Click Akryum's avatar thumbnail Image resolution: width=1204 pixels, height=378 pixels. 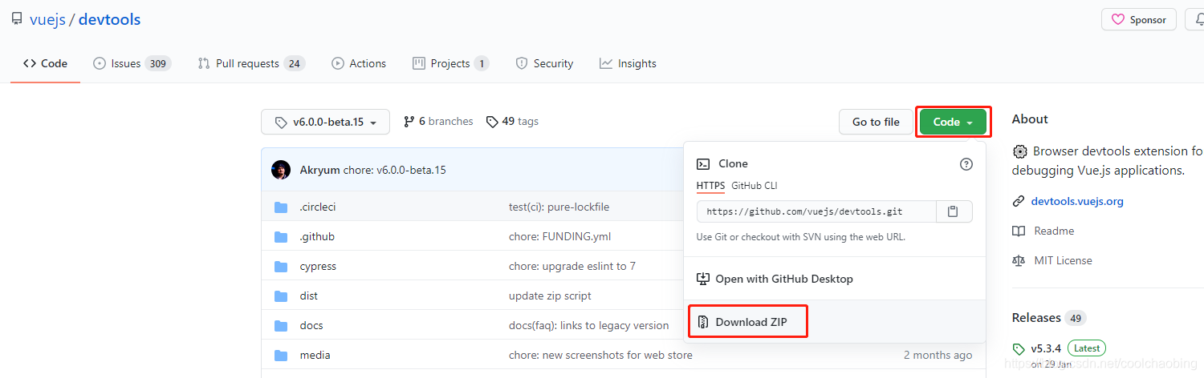pyautogui.click(x=281, y=170)
